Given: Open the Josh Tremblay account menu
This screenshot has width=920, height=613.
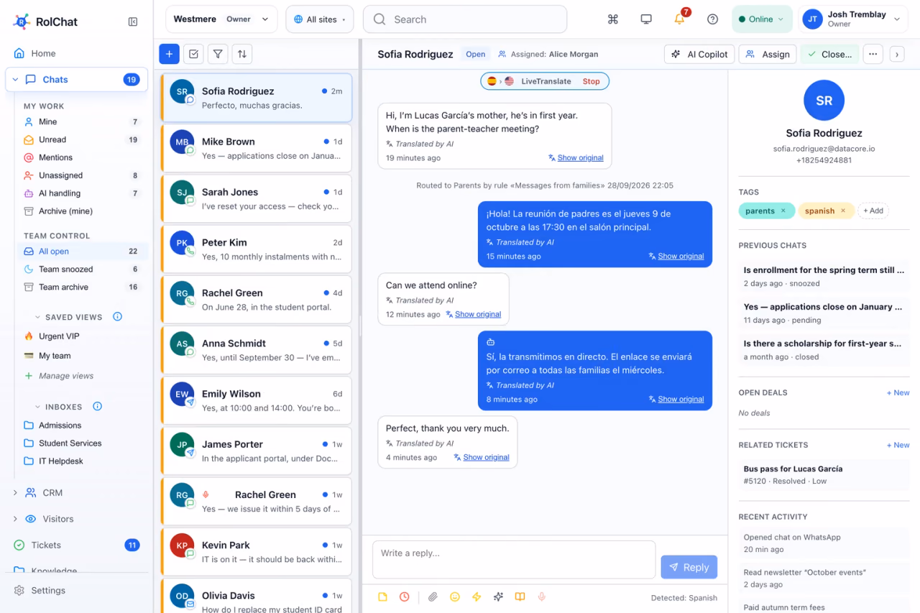Looking at the screenshot, I should 853,19.
